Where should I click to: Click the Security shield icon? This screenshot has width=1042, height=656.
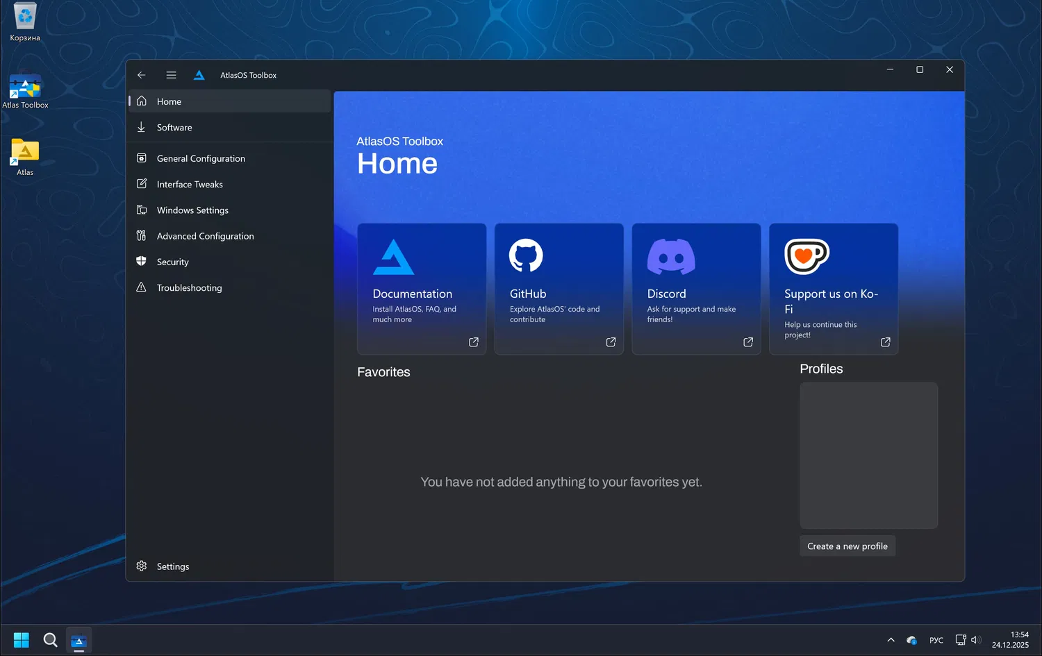(x=142, y=262)
